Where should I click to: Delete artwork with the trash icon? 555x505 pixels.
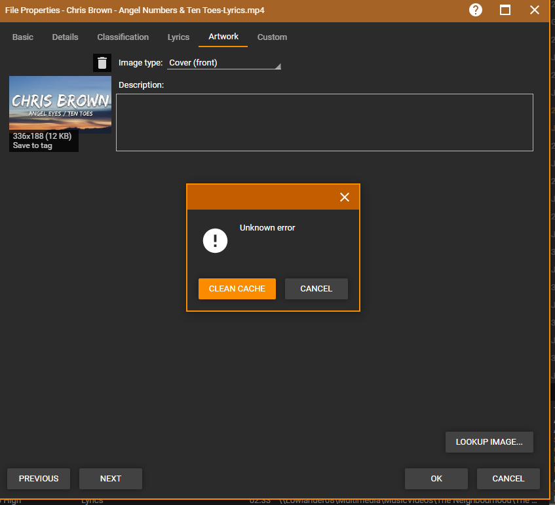tap(102, 63)
